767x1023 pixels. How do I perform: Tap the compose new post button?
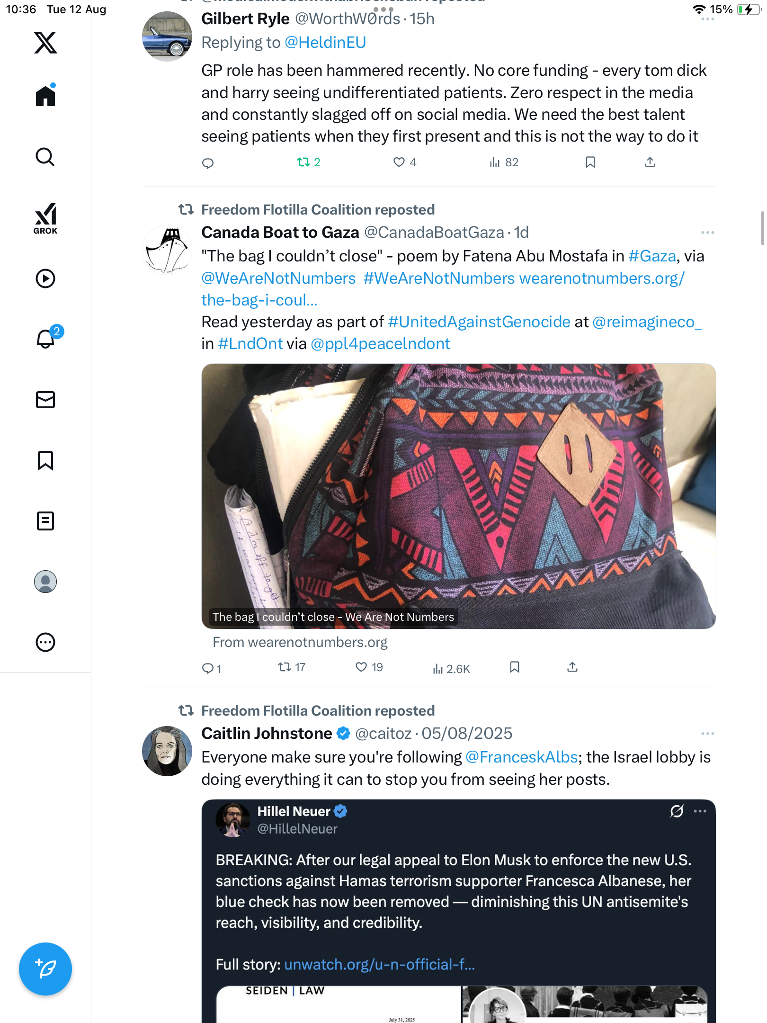click(45, 969)
